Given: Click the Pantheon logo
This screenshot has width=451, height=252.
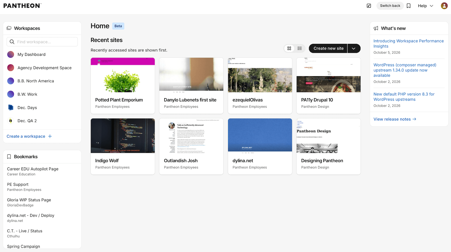Looking at the screenshot, I should pos(22,6).
